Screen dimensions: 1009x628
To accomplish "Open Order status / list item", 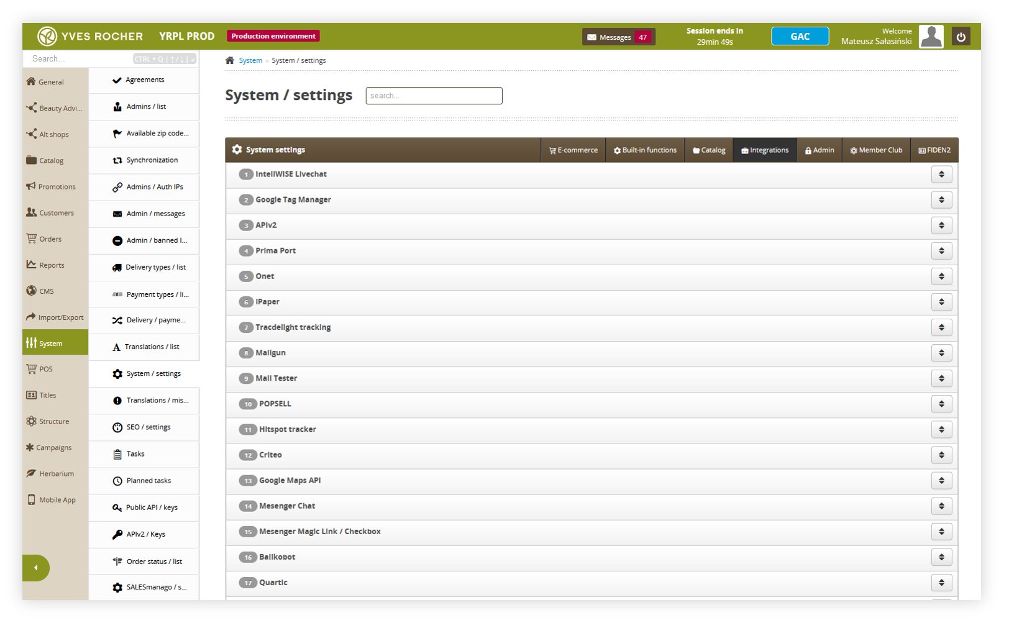I will pos(144,562).
